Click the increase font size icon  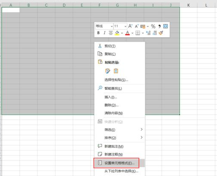[130, 26]
